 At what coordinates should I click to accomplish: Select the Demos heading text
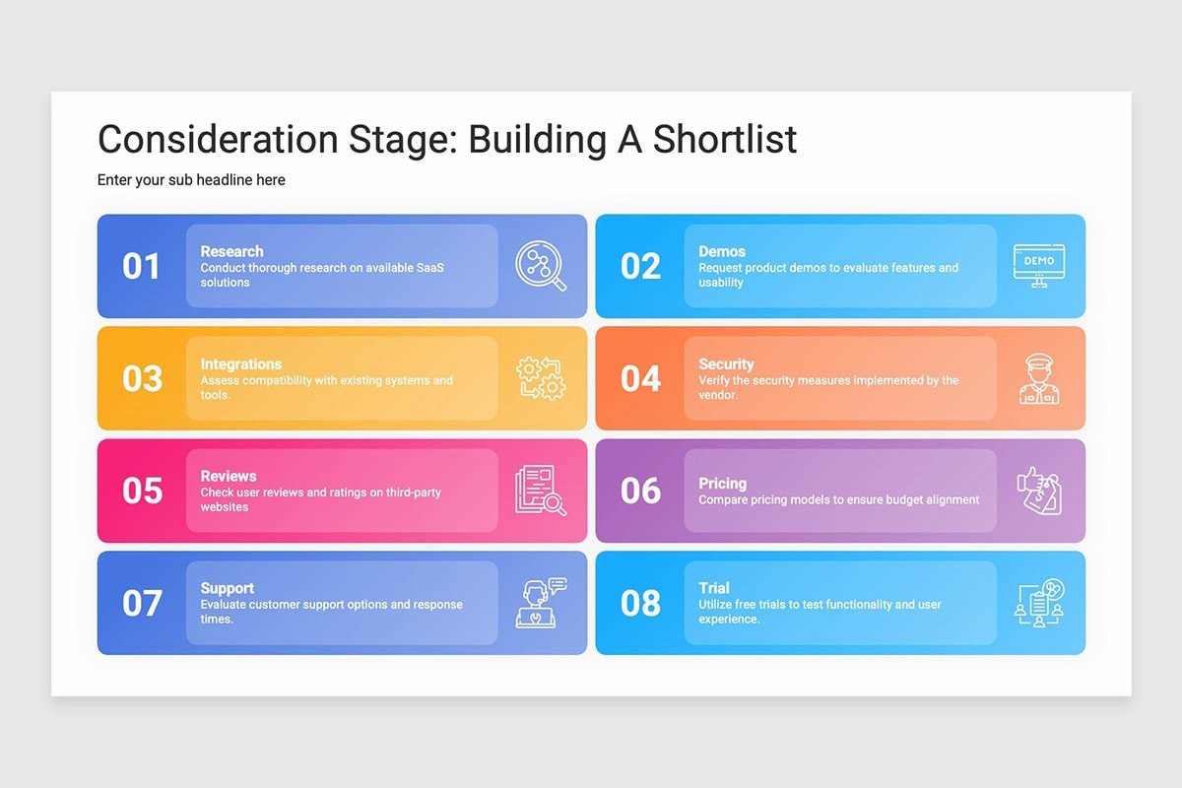[722, 251]
